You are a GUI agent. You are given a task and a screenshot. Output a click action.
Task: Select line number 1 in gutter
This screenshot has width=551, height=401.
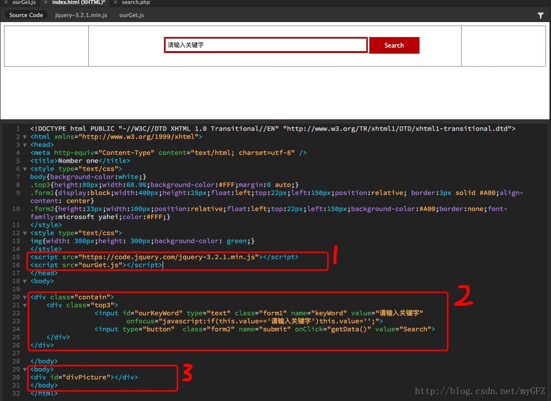pos(18,128)
